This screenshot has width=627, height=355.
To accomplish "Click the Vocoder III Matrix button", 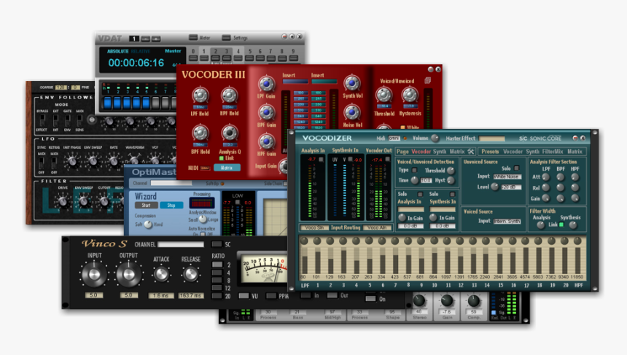I will [227, 168].
